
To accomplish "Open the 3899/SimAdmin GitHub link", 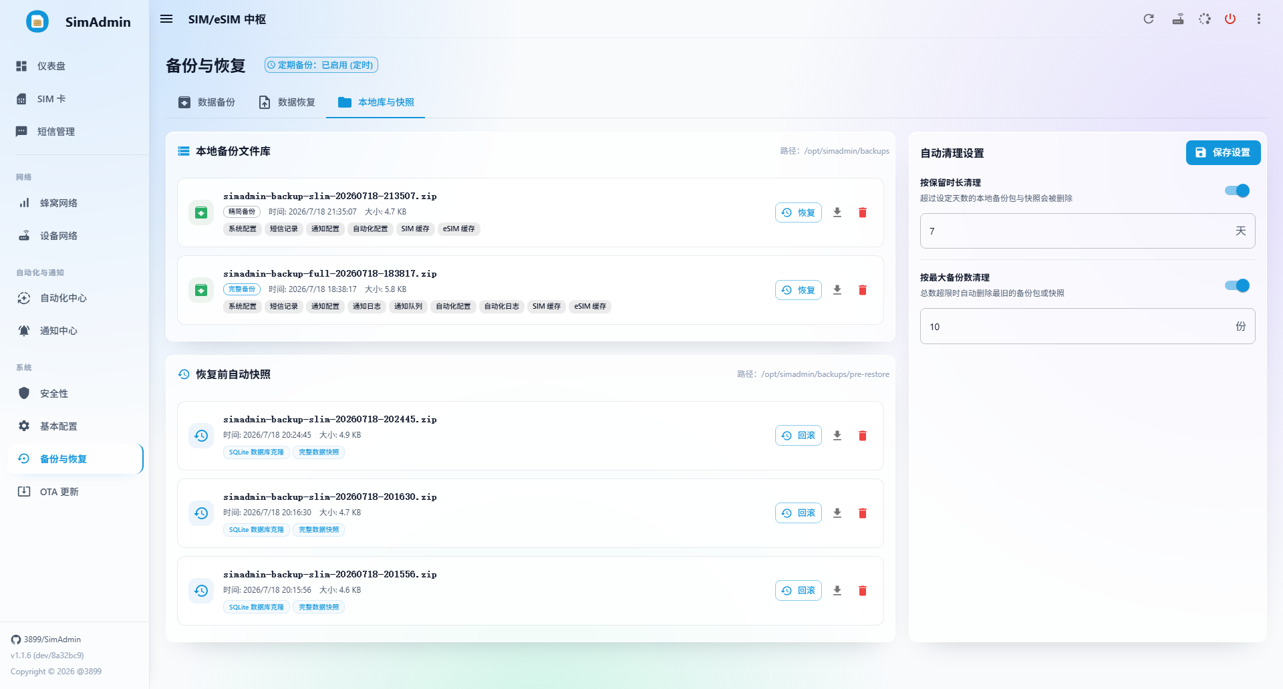I will [46, 640].
